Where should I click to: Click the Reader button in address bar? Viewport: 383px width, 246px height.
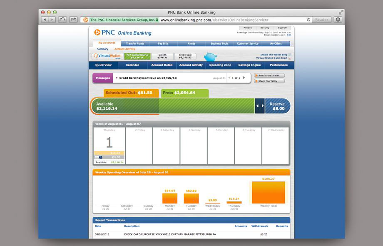[321, 20]
